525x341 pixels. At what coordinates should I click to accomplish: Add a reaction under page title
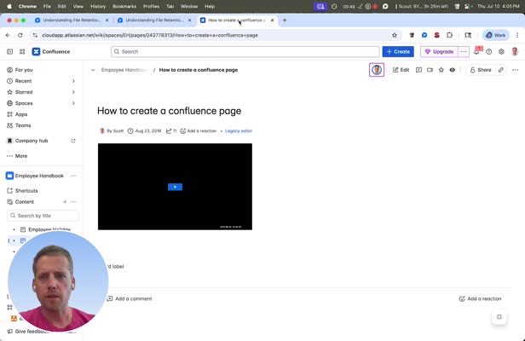[x=199, y=131]
